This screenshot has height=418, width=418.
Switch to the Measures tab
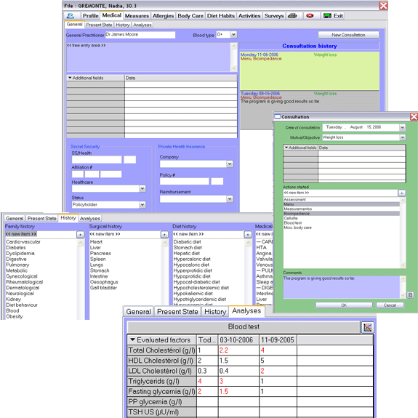137,16
